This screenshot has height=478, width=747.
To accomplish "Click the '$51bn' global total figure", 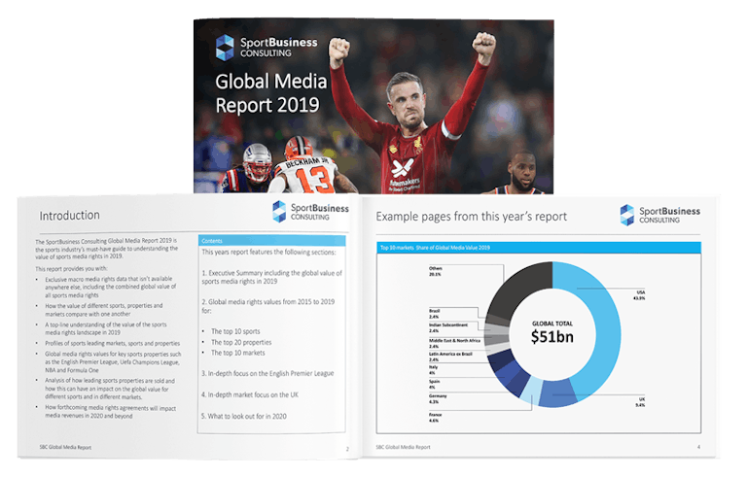I will (x=552, y=337).
